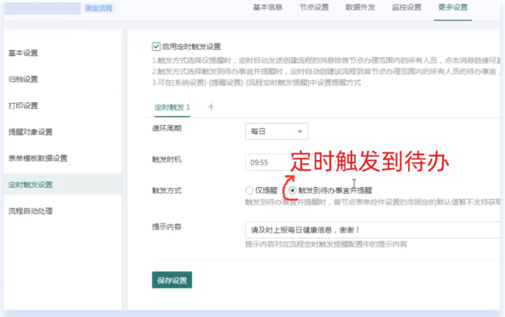Select the 定时触发 1 tab

click(x=172, y=108)
